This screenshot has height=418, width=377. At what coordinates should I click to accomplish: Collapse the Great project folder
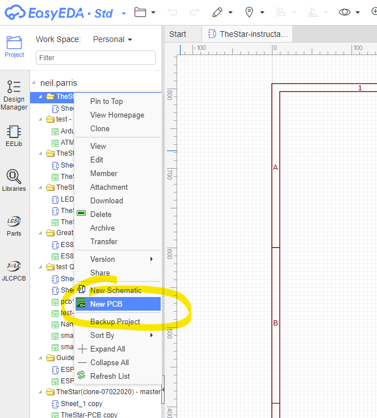[x=40, y=233]
